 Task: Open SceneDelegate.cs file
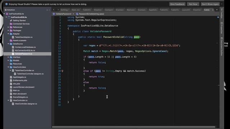point(20,97)
